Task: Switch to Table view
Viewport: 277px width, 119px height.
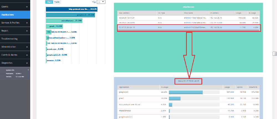Action: click(x=57, y=2)
